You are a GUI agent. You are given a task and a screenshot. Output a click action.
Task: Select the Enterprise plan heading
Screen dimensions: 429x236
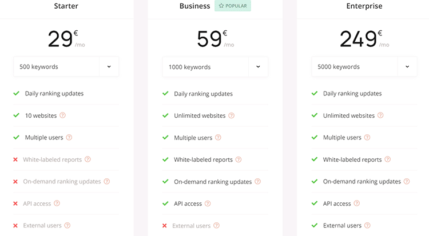364,6
